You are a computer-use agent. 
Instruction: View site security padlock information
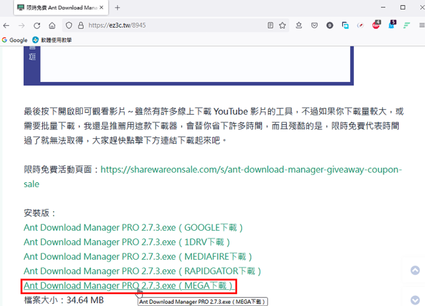point(81,25)
